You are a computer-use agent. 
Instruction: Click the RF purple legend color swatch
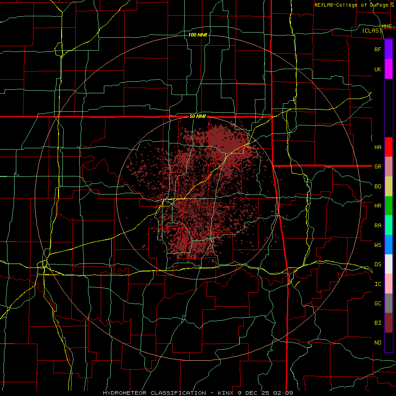click(389, 49)
